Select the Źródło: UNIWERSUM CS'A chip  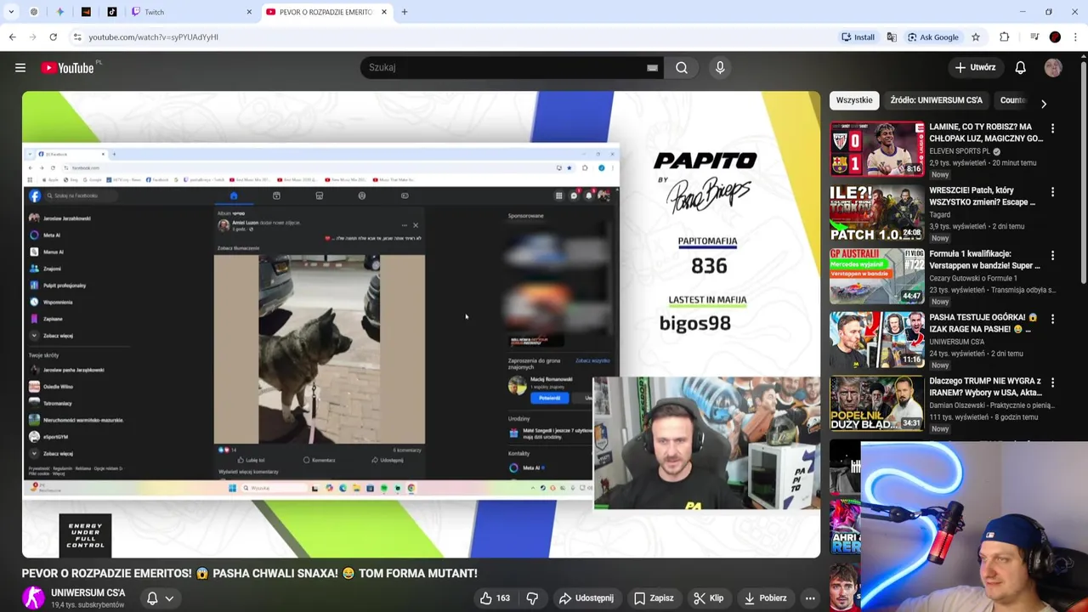point(936,100)
